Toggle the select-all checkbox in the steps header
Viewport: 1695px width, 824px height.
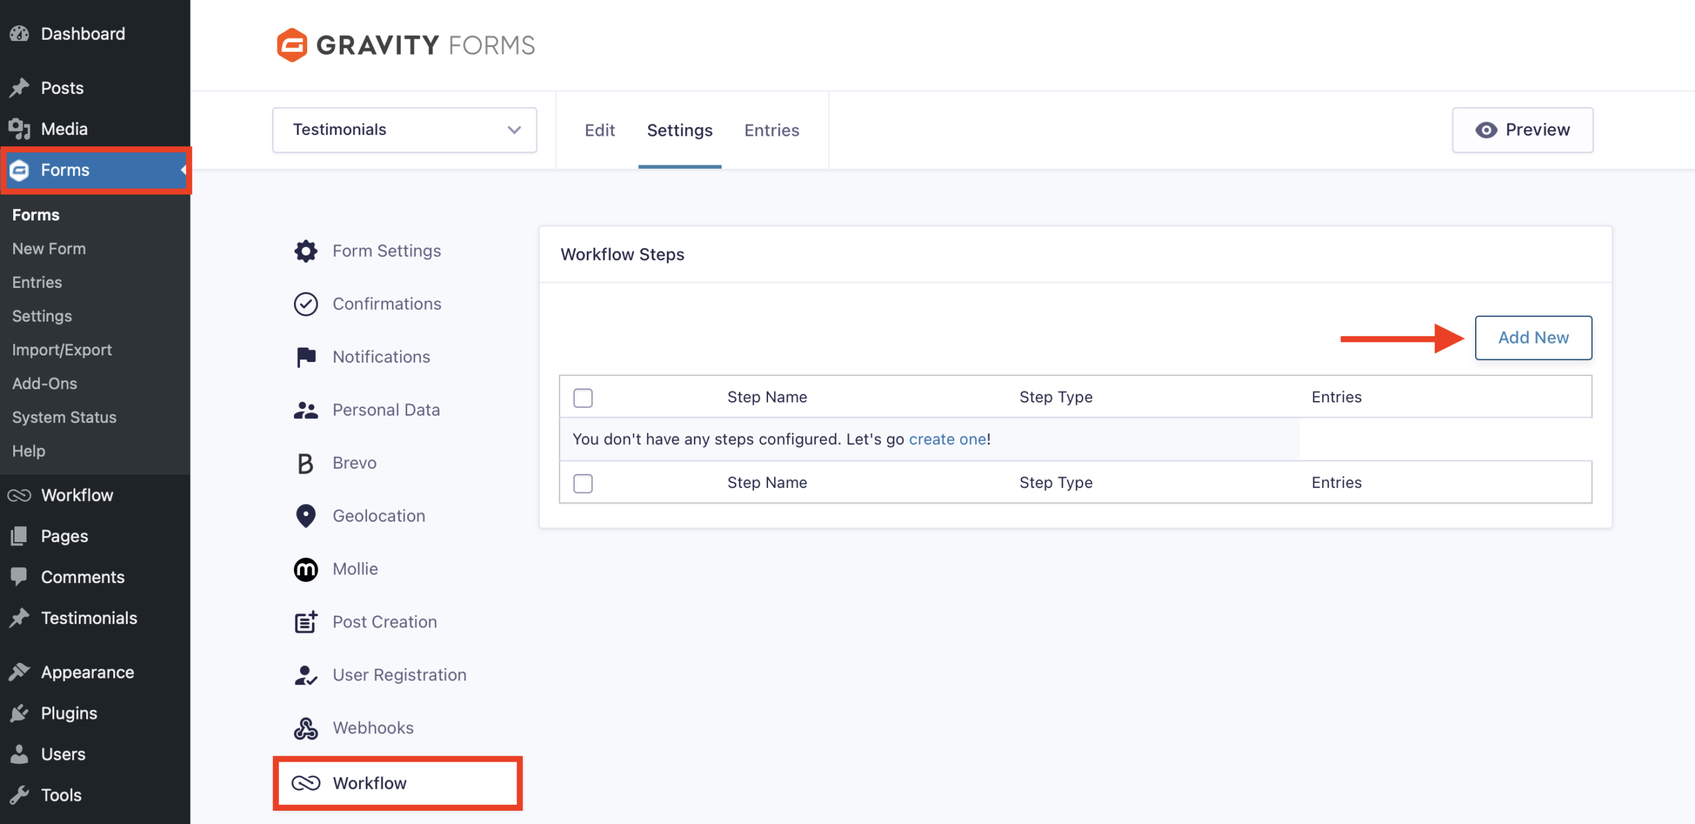tap(583, 397)
